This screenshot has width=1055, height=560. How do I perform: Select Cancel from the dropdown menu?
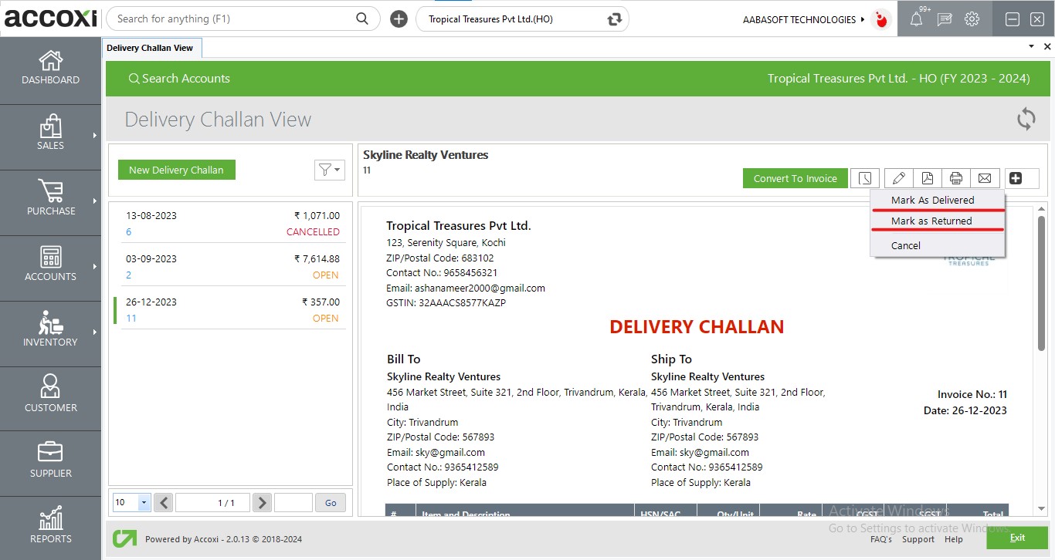click(x=906, y=245)
